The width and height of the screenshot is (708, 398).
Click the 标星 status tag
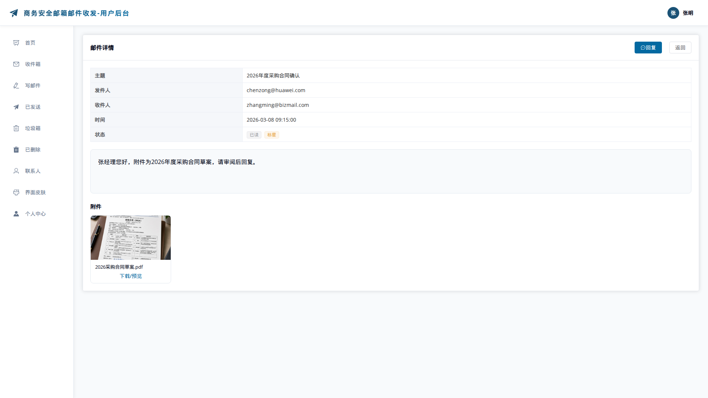pyautogui.click(x=272, y=135)
